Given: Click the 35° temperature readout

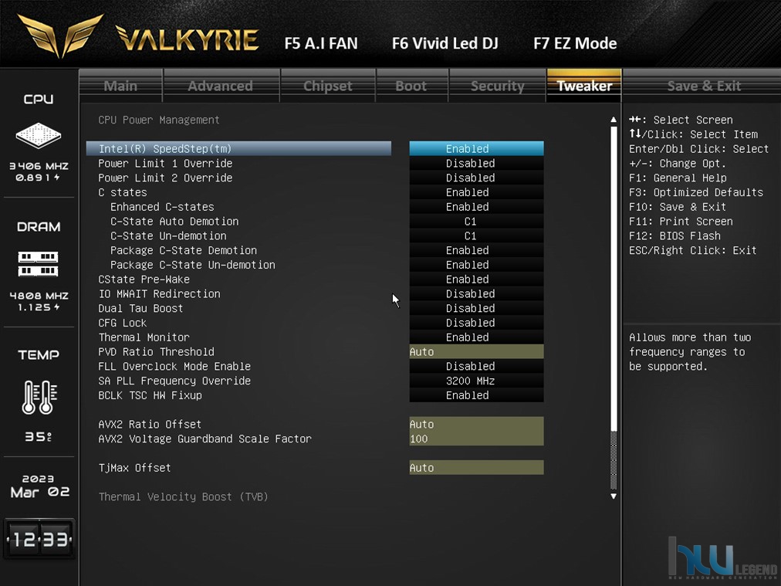Looking at the screenshot, I should click(39, 436).
